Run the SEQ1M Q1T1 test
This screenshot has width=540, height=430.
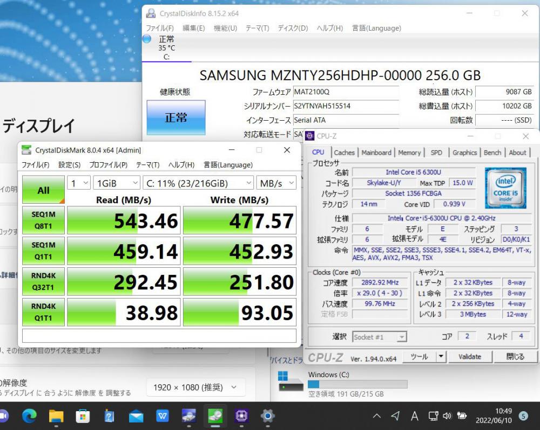(x=43, y=251)
